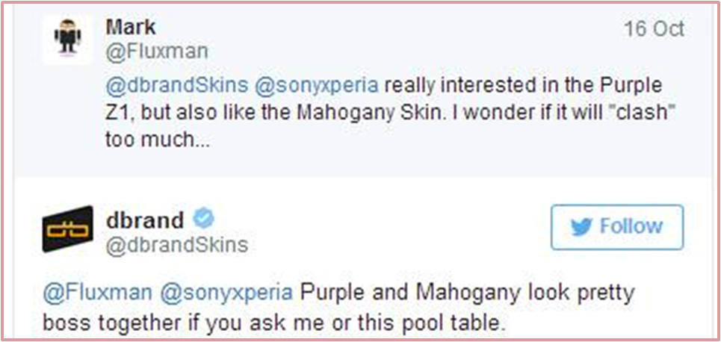Open the 16 Oct timestamp link

[x=654, y=30]
